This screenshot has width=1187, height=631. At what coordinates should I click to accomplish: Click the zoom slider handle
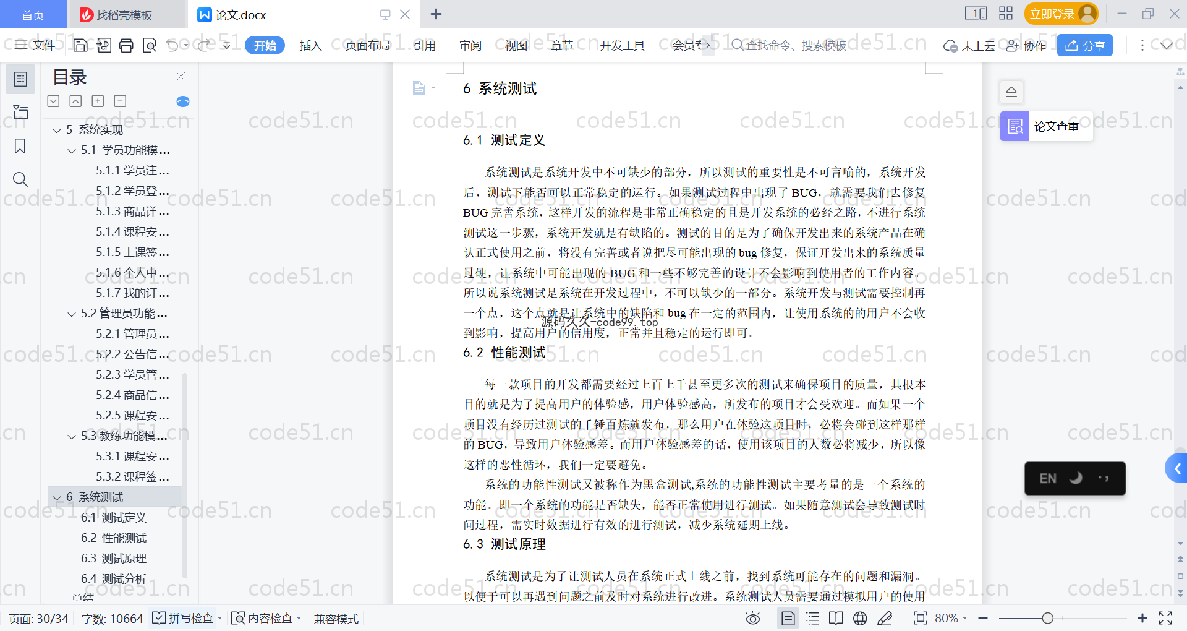tap(1047, 618)
